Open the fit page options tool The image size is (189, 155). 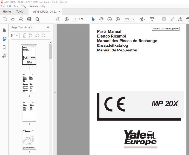click(142, 19)
